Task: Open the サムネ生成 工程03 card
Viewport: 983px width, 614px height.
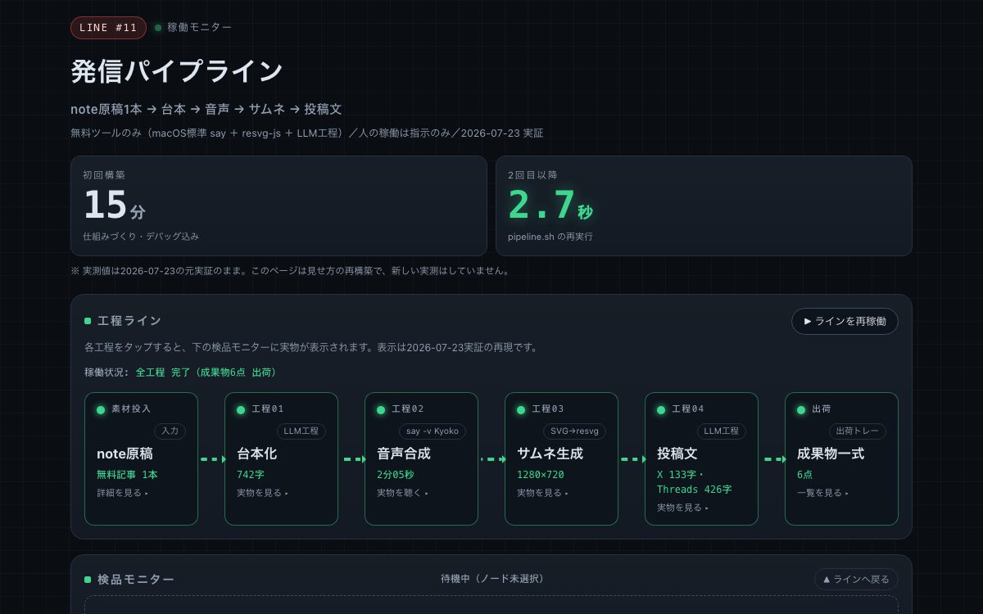Action: 561,458
